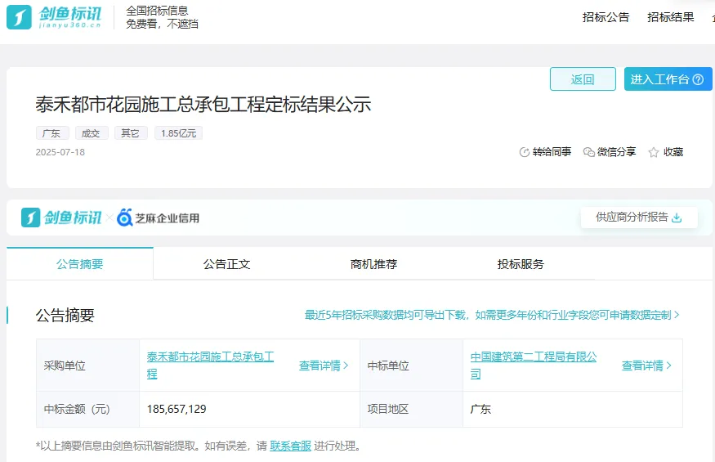Click the download icon on 供应商分析报告
This screenshot has height=462, width=715.
tap(676, 218)
